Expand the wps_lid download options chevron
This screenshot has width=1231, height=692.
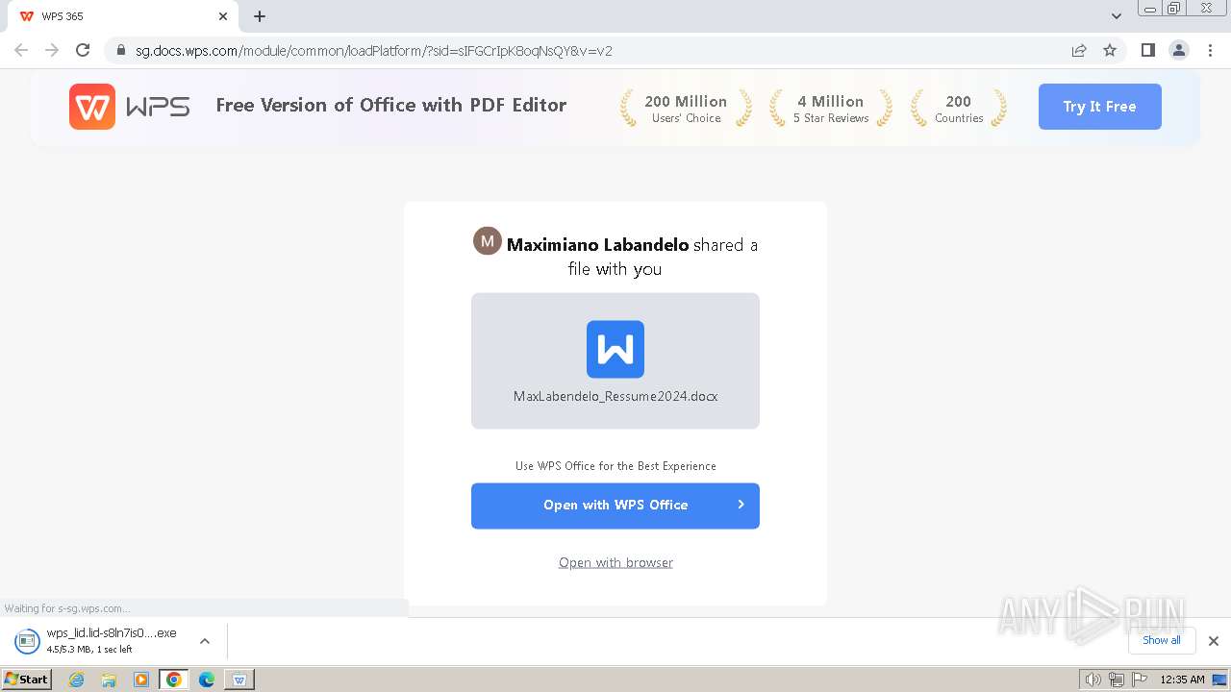tap(205, 641)
